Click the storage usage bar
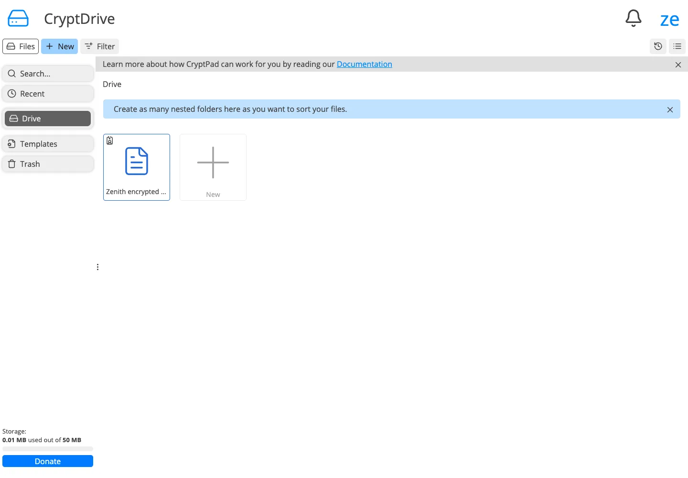The height and width of the screenshot is (478, 688). [x=48, y=449]
